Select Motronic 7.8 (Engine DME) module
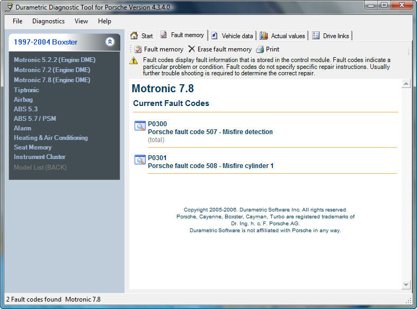 (52, 80)
